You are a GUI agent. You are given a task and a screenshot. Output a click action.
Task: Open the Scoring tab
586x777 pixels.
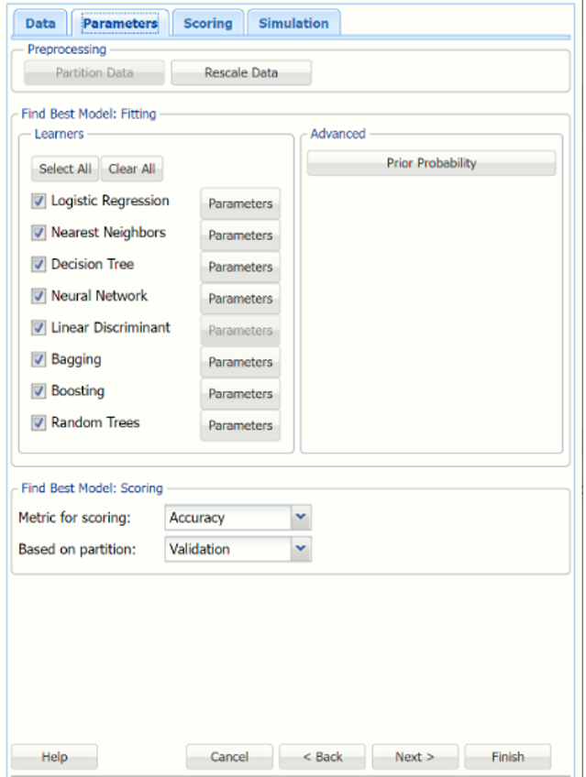[208, 23]
